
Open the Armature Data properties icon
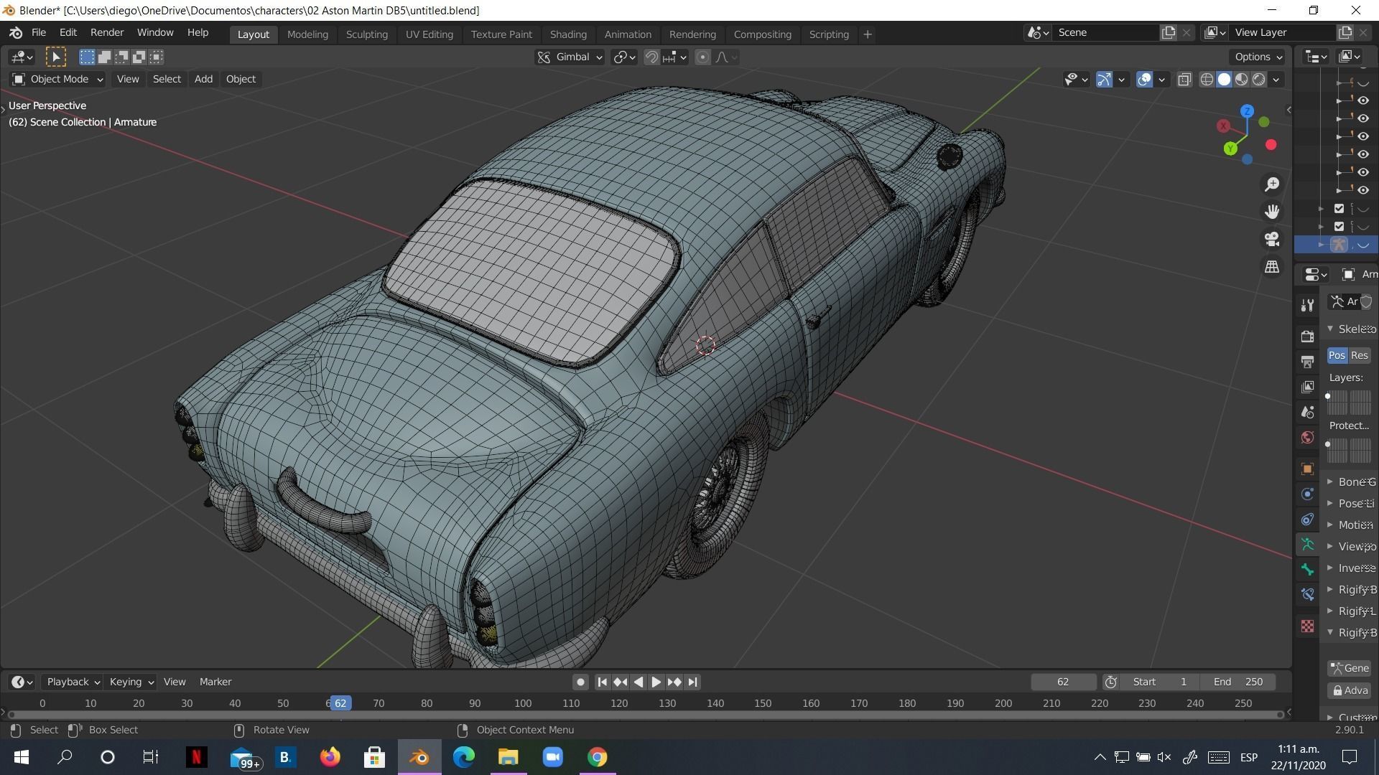(1307, 545)
